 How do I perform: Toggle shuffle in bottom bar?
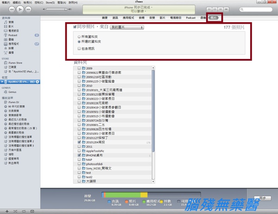click(15, 211)
